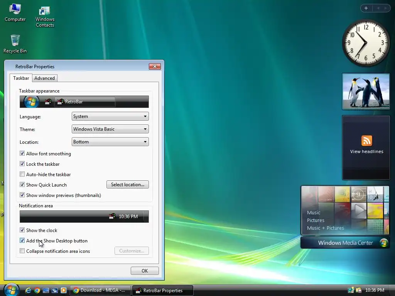Image resolution: width=395 pixels, height=296 pixels.
Task: Launch Internet Explorer from Quick Launch
Action: [x=28, y=290]
